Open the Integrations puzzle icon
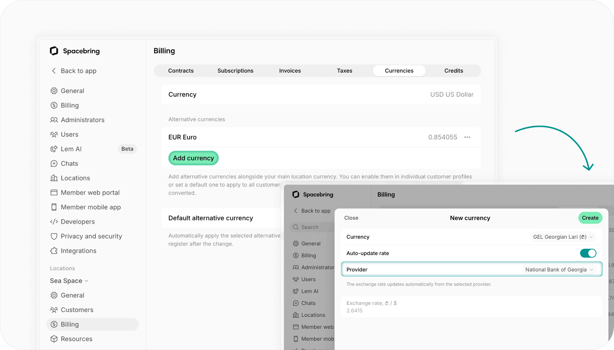 [54, 251]
